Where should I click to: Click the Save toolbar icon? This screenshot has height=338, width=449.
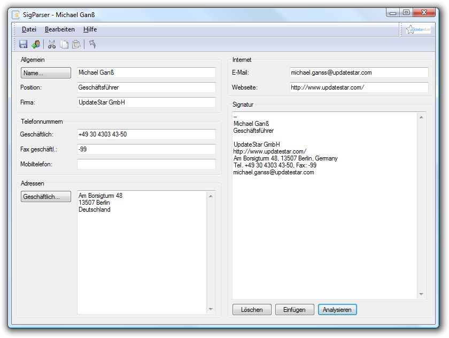click(23, 44)
